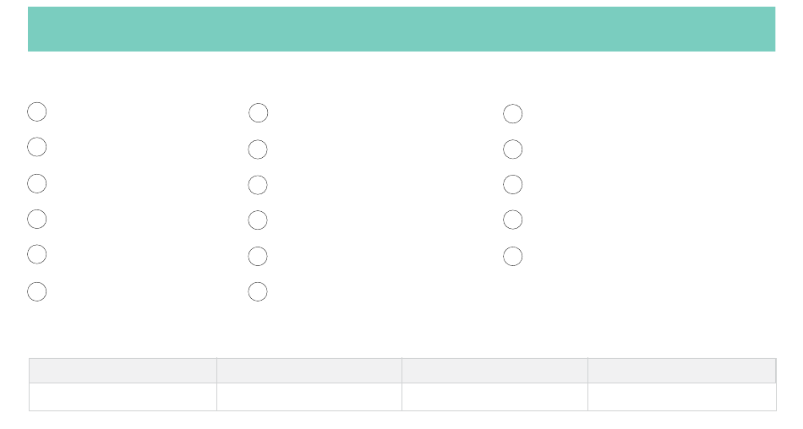Select the top radio button in right column

point(512,114)
